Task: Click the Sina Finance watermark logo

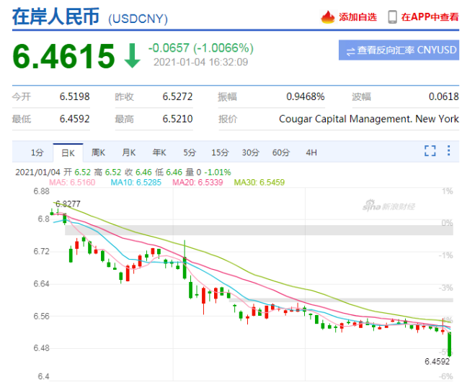Action: pyautogui.click(x=389, y=207)
